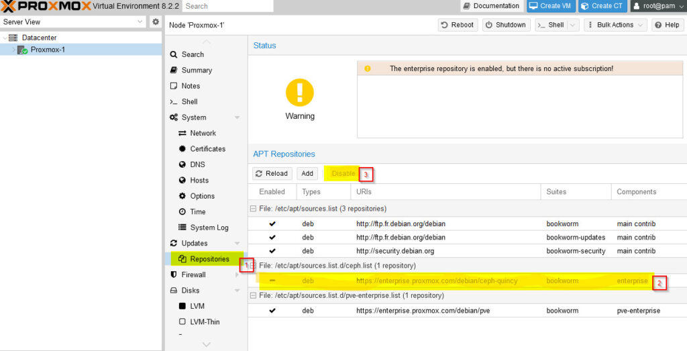Select Datacenter in the tree
Screen dimensions: 687x351
tap(39, 38)
